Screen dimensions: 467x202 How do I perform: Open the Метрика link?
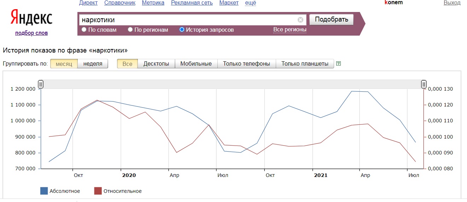point(153,3)
